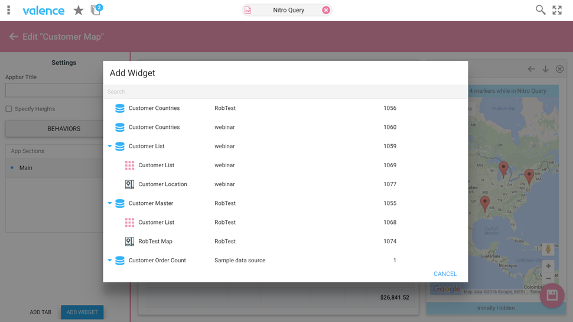Collapse Customer Master data source
573x322 pixels.
tap(110, 203)
